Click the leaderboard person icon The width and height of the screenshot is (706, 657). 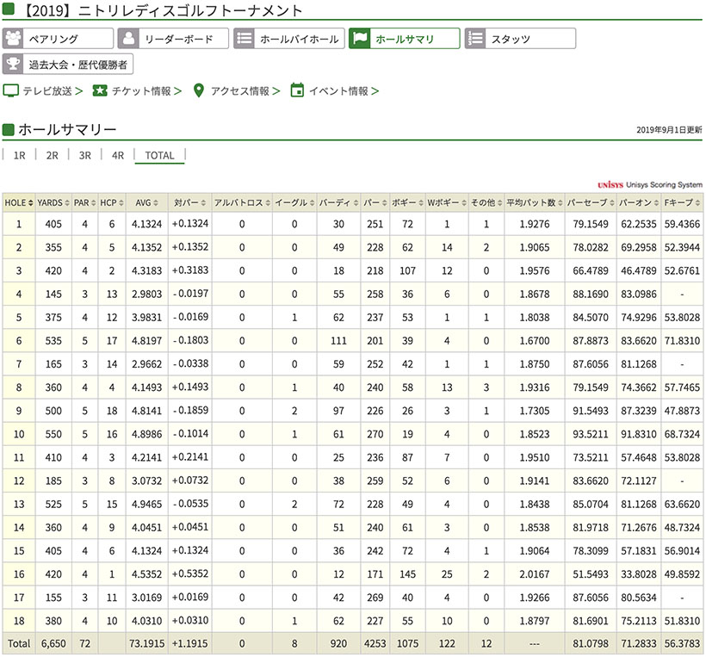tap(128, 39)
